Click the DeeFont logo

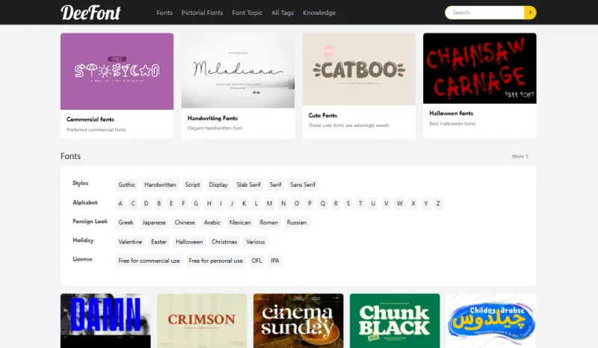pyautogui.click(x=90, y=13)
